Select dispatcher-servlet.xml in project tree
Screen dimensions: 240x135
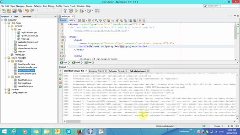[x=27, y=48]
